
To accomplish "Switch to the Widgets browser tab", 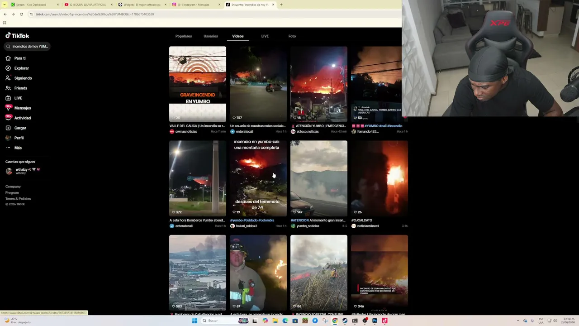I will [x=142, y=5].
